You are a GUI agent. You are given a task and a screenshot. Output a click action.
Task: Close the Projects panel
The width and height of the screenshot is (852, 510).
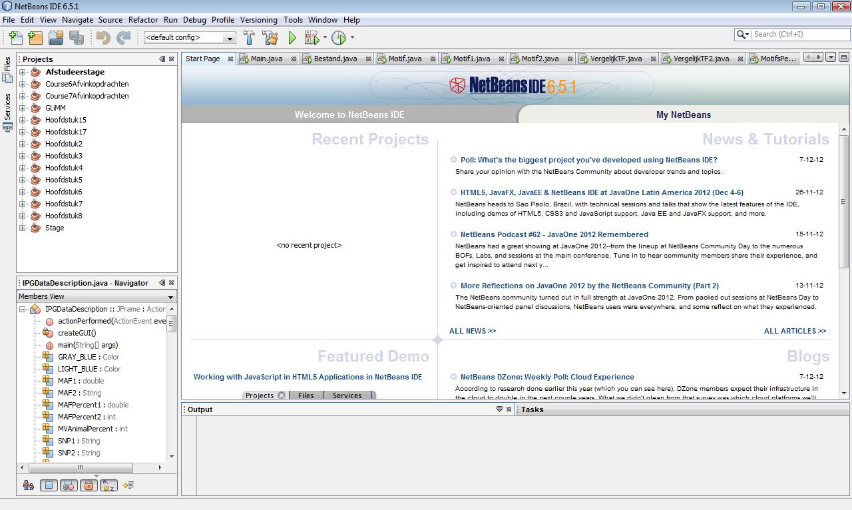pos(172,59)
